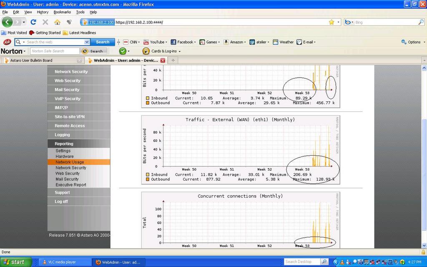Open the Facebook toolbar shortcut
This screenshot has height=267, width=427.
coord(183,42)
